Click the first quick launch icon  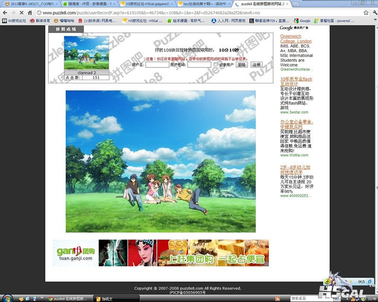21,299
